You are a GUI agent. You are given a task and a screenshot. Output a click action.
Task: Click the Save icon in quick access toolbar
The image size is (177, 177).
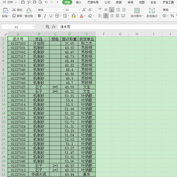tap(23, 2)
